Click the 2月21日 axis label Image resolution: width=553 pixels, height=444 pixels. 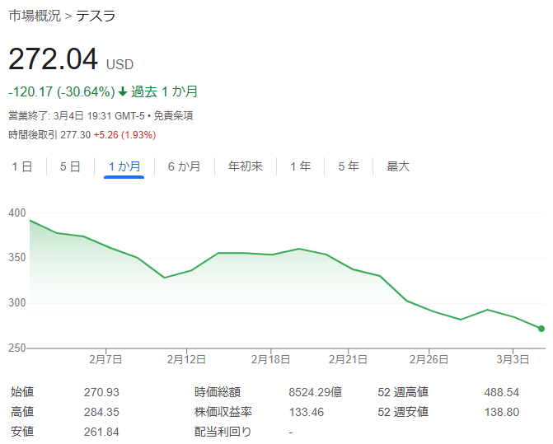click(x=348, y=359)
